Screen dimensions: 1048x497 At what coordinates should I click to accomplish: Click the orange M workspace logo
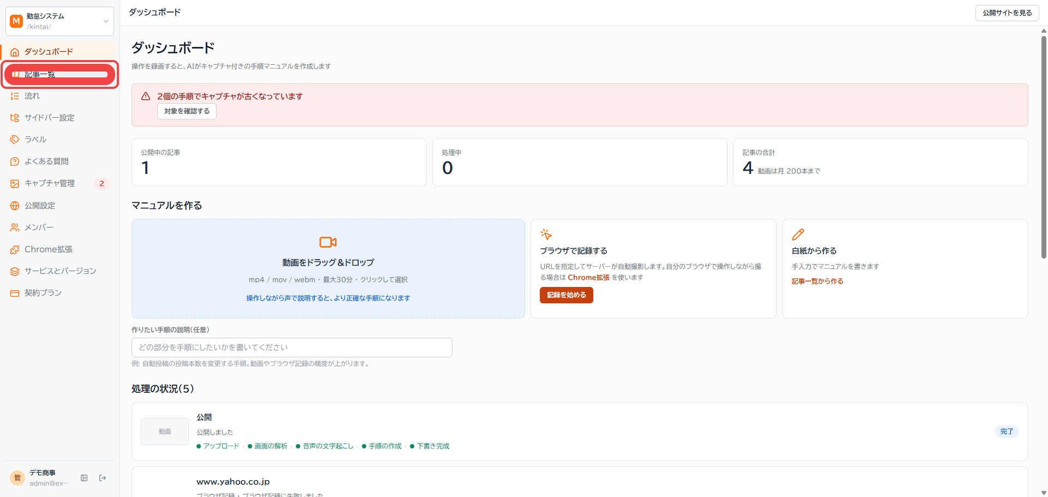pos(16,21)
